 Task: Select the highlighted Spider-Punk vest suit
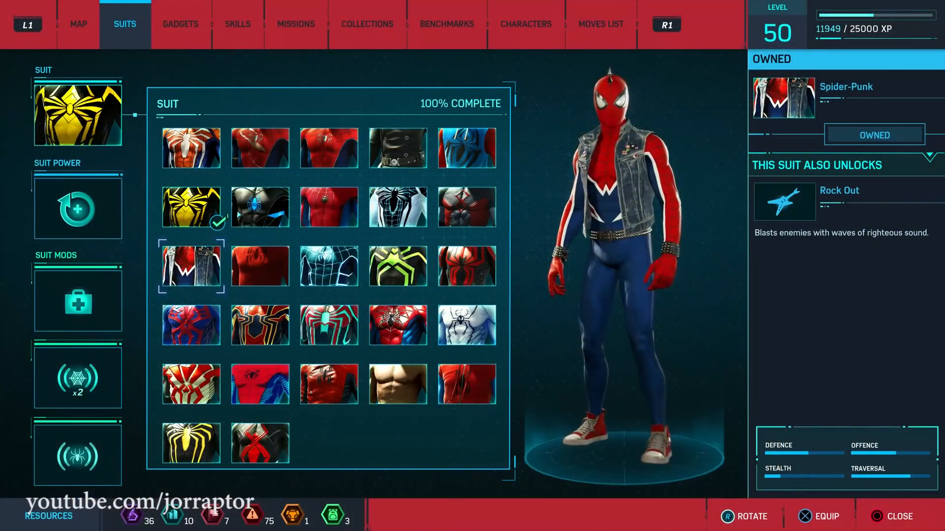pyautogui.click(x=191, y=266)
